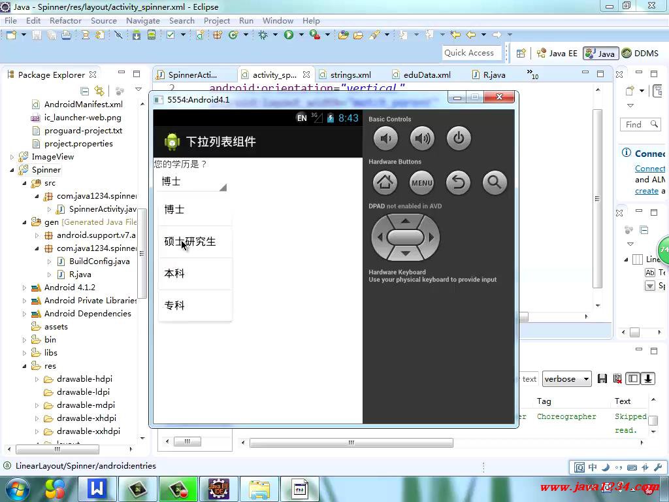Select 专科 from the dropdown list

195,306
